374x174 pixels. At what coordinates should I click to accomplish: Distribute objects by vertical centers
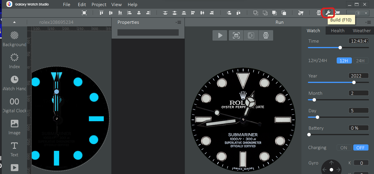pyautogui.click(x=174, y=13)
